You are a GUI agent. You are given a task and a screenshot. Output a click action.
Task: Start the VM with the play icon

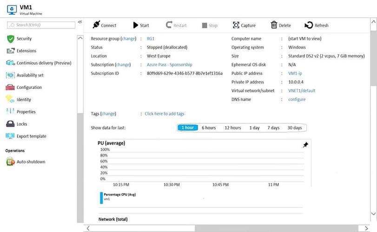(x=135, y=25)
